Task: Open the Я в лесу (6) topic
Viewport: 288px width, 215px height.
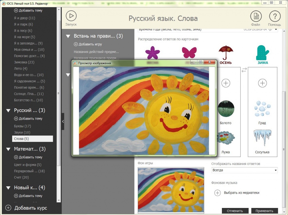Action: pyautogui.click(x=23, y=30)
